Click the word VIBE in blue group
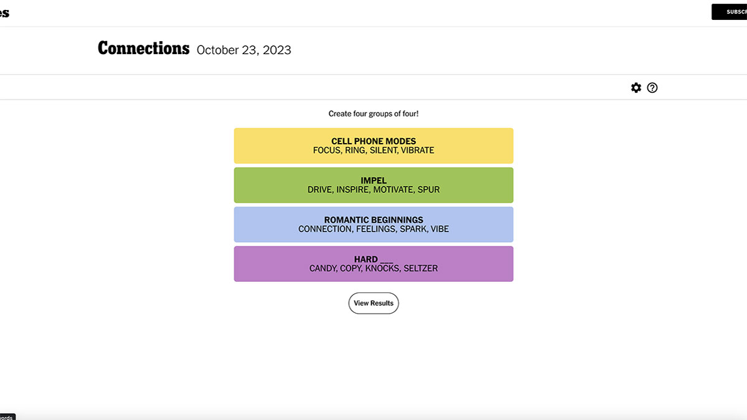Image resolution: width=747 pixels, height=420 pixels. [x=439, y=229]
